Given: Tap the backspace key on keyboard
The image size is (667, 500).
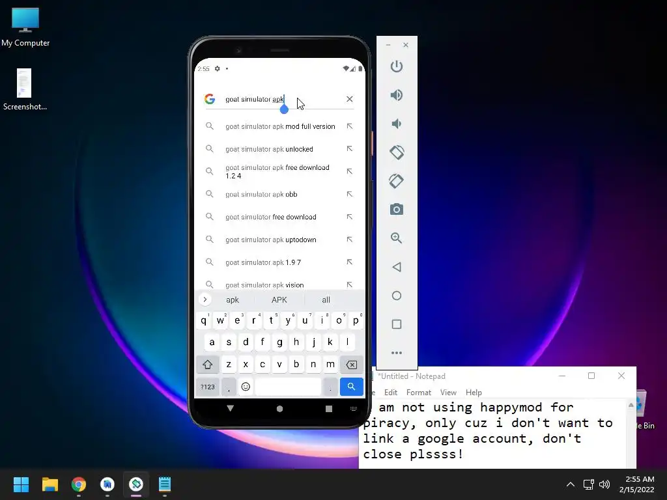Looking at the screenshot, I should (x=351, y=365).
